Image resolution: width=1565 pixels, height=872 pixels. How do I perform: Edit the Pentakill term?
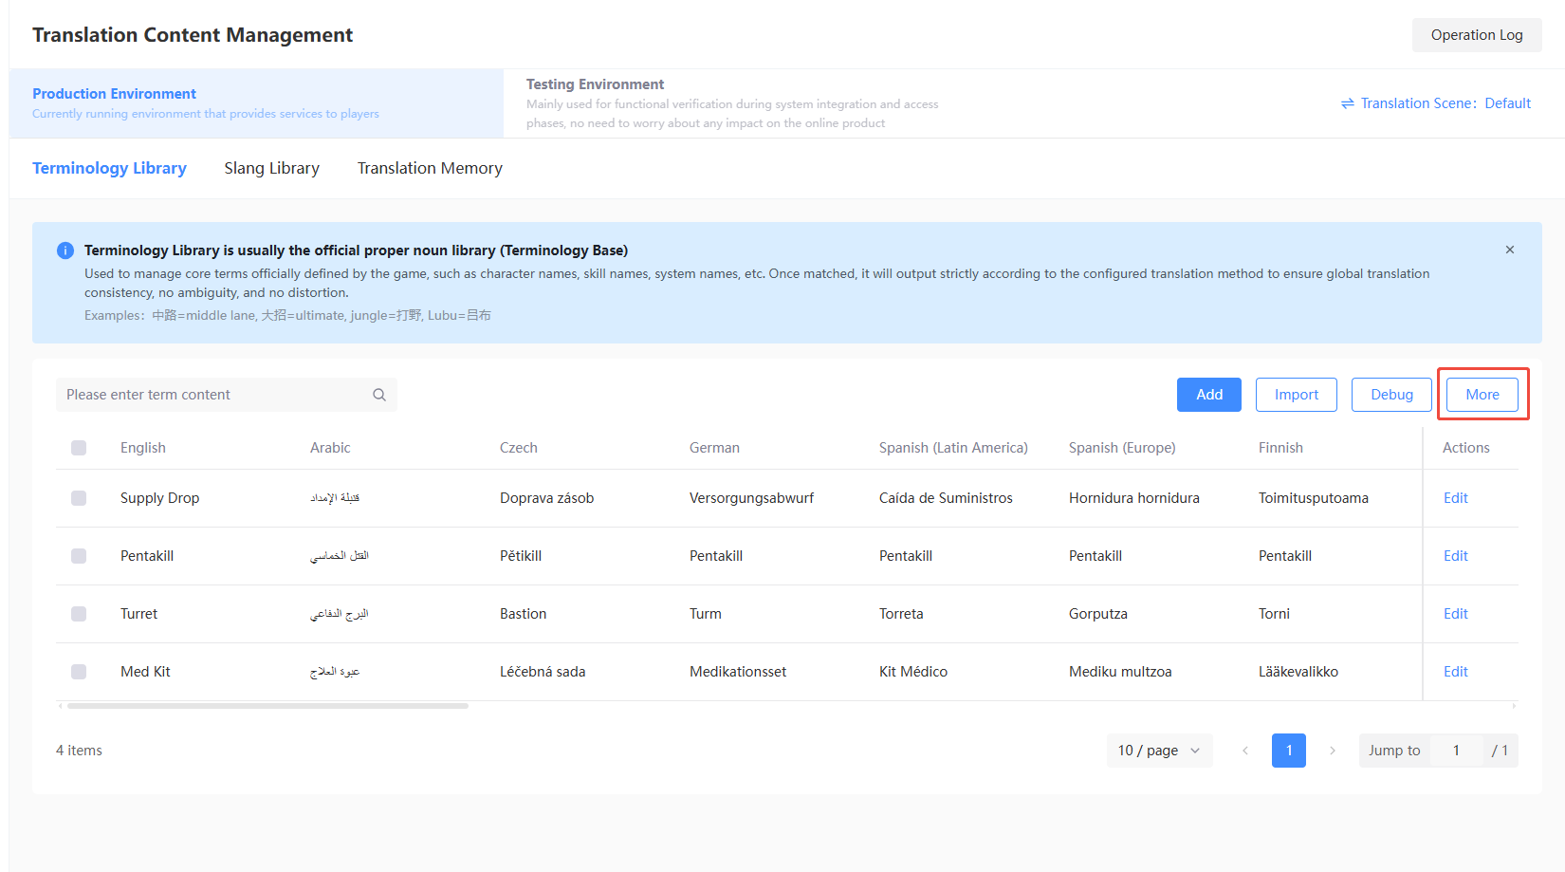(1455, 556)
